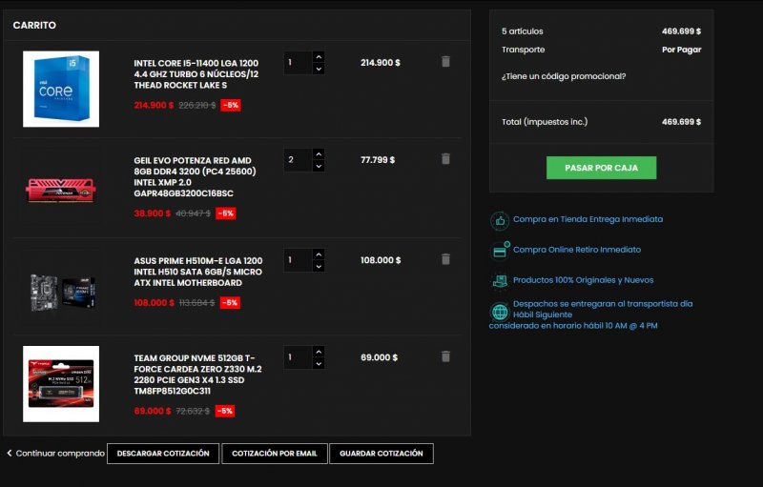Screen dimensions: 763x487
Task: Open the GEIL red RAM thumbnail
Action: (61, 190)
